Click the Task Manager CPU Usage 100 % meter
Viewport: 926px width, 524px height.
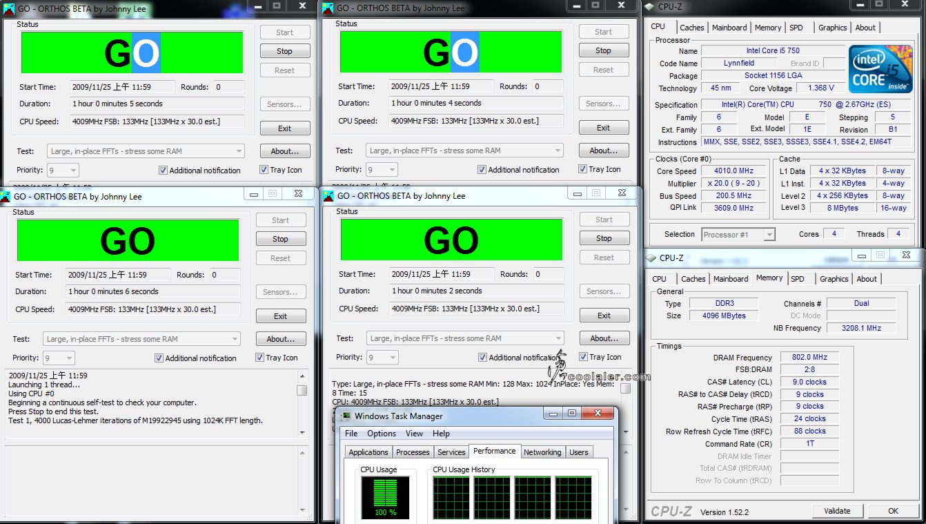(385, 498)
